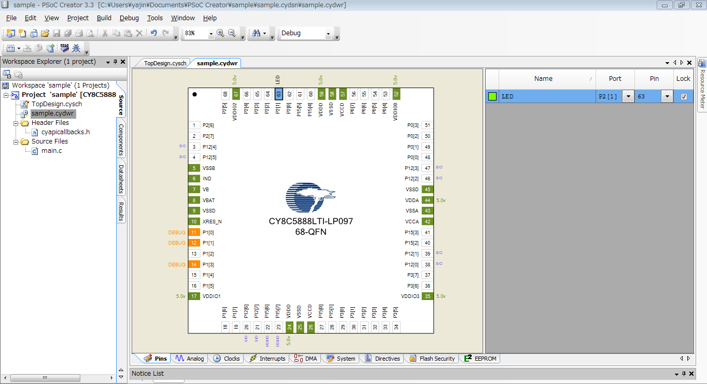The height and width of the screenshot is (384, 707).
Task: Undo the last action
Action: 153,33
